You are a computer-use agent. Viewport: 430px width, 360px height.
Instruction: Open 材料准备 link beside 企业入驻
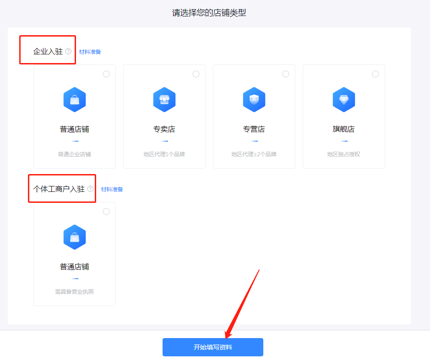click(x=90, y=52)
